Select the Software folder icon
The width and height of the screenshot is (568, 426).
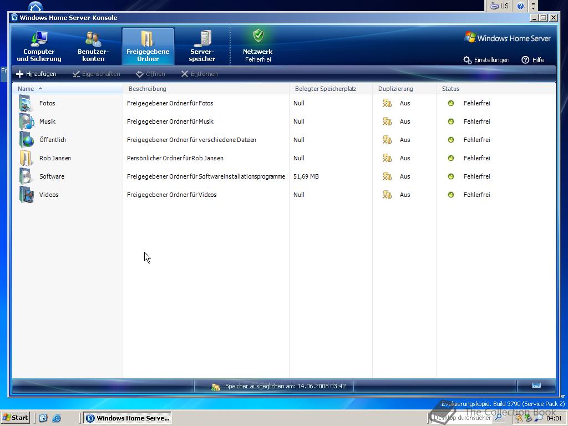pos(26,176)
